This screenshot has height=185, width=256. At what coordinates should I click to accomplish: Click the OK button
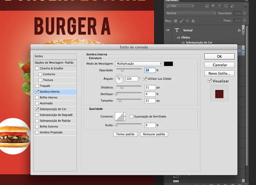coord(219,56)
